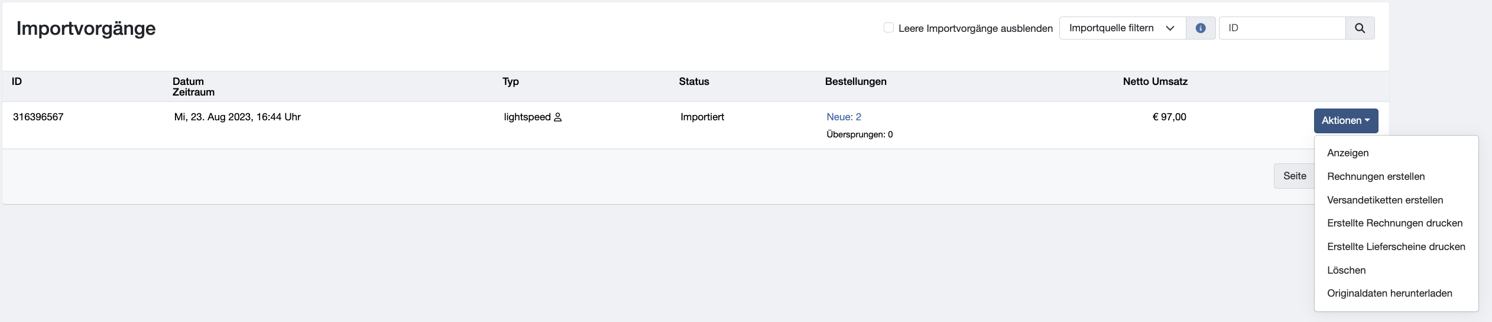The height and width of the screenshot is (322, 1492).
Task: Select Originaldaten herunterladen entry
Action: (x=1389, y=293)
